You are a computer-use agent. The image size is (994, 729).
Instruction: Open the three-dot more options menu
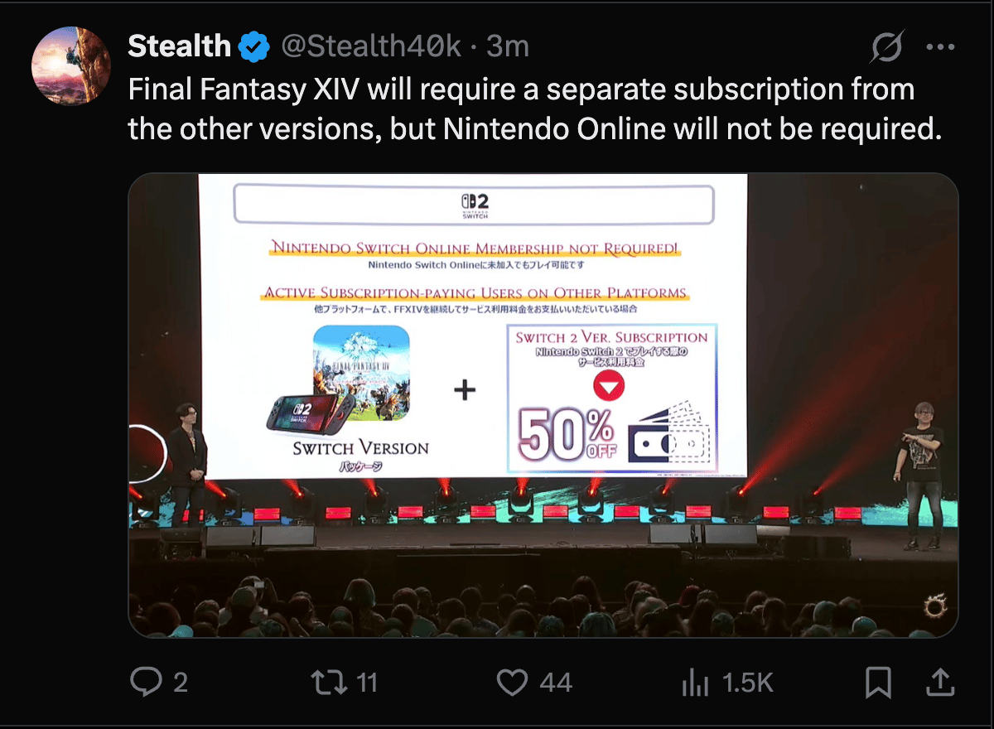[940, 47]
